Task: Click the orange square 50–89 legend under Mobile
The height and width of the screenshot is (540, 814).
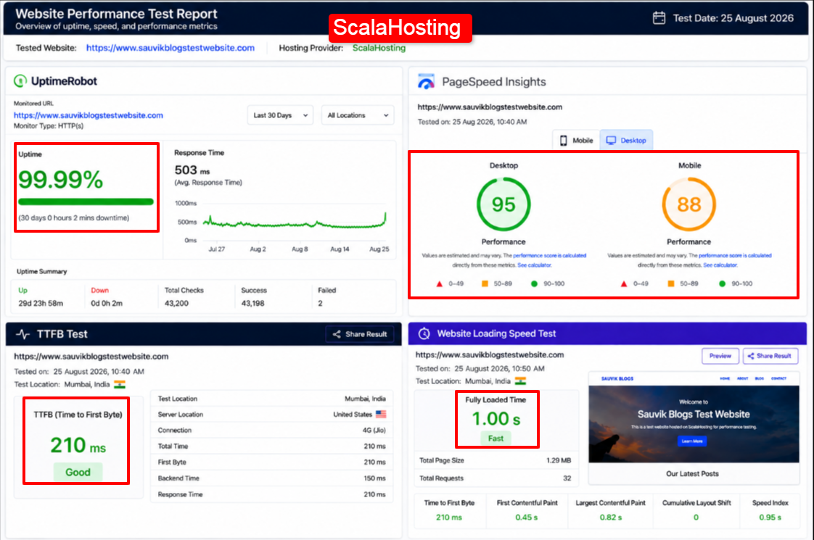Action: click(671, 283)
